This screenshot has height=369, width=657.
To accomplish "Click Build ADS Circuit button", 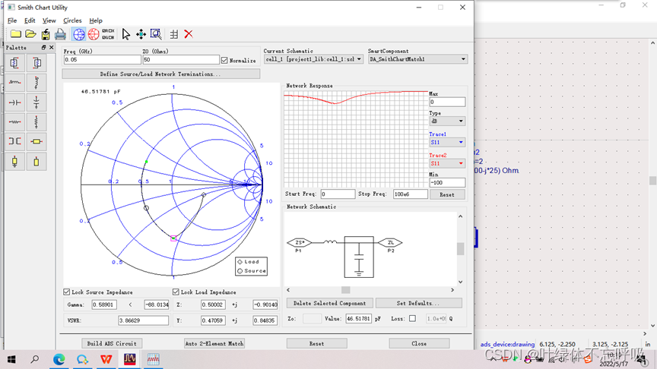I will pyautogui.click(x=112, y=343).
